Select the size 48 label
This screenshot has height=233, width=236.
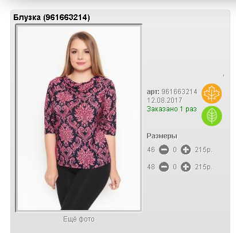click(x=151, y=167)
